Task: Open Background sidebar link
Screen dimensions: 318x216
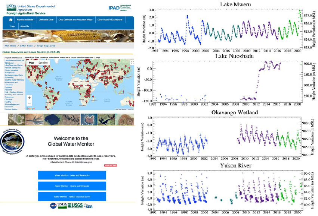Action: pyautogui.click(x=10, y=73)
